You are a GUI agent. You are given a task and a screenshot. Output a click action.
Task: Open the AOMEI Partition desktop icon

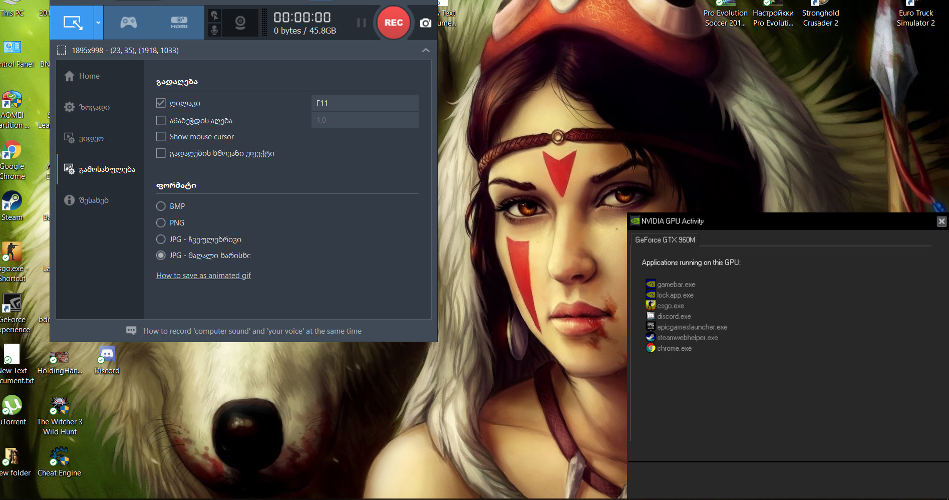pos(13,110)
